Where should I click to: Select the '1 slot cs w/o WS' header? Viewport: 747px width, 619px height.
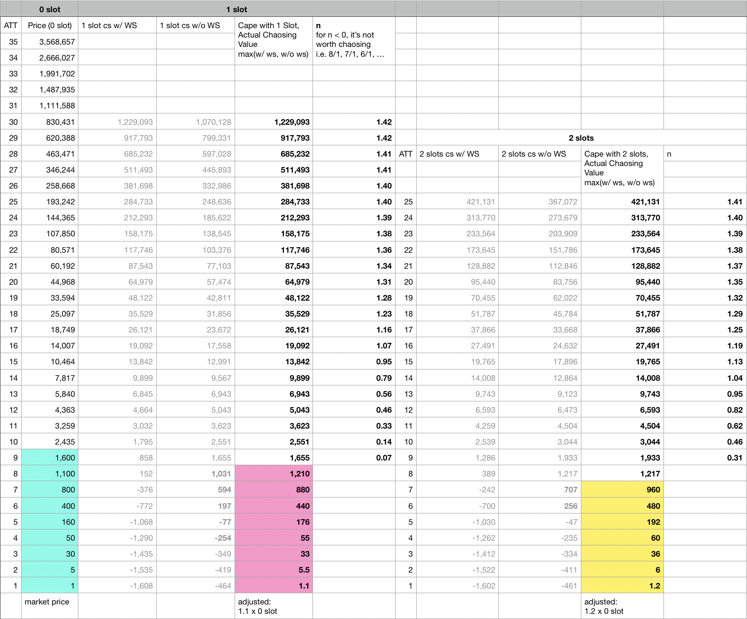[196, 25]
